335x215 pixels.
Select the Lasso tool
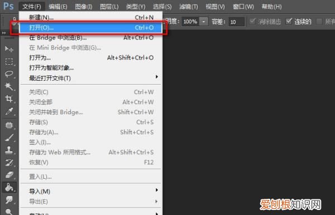pyautogui.click(x=9, y=74)
